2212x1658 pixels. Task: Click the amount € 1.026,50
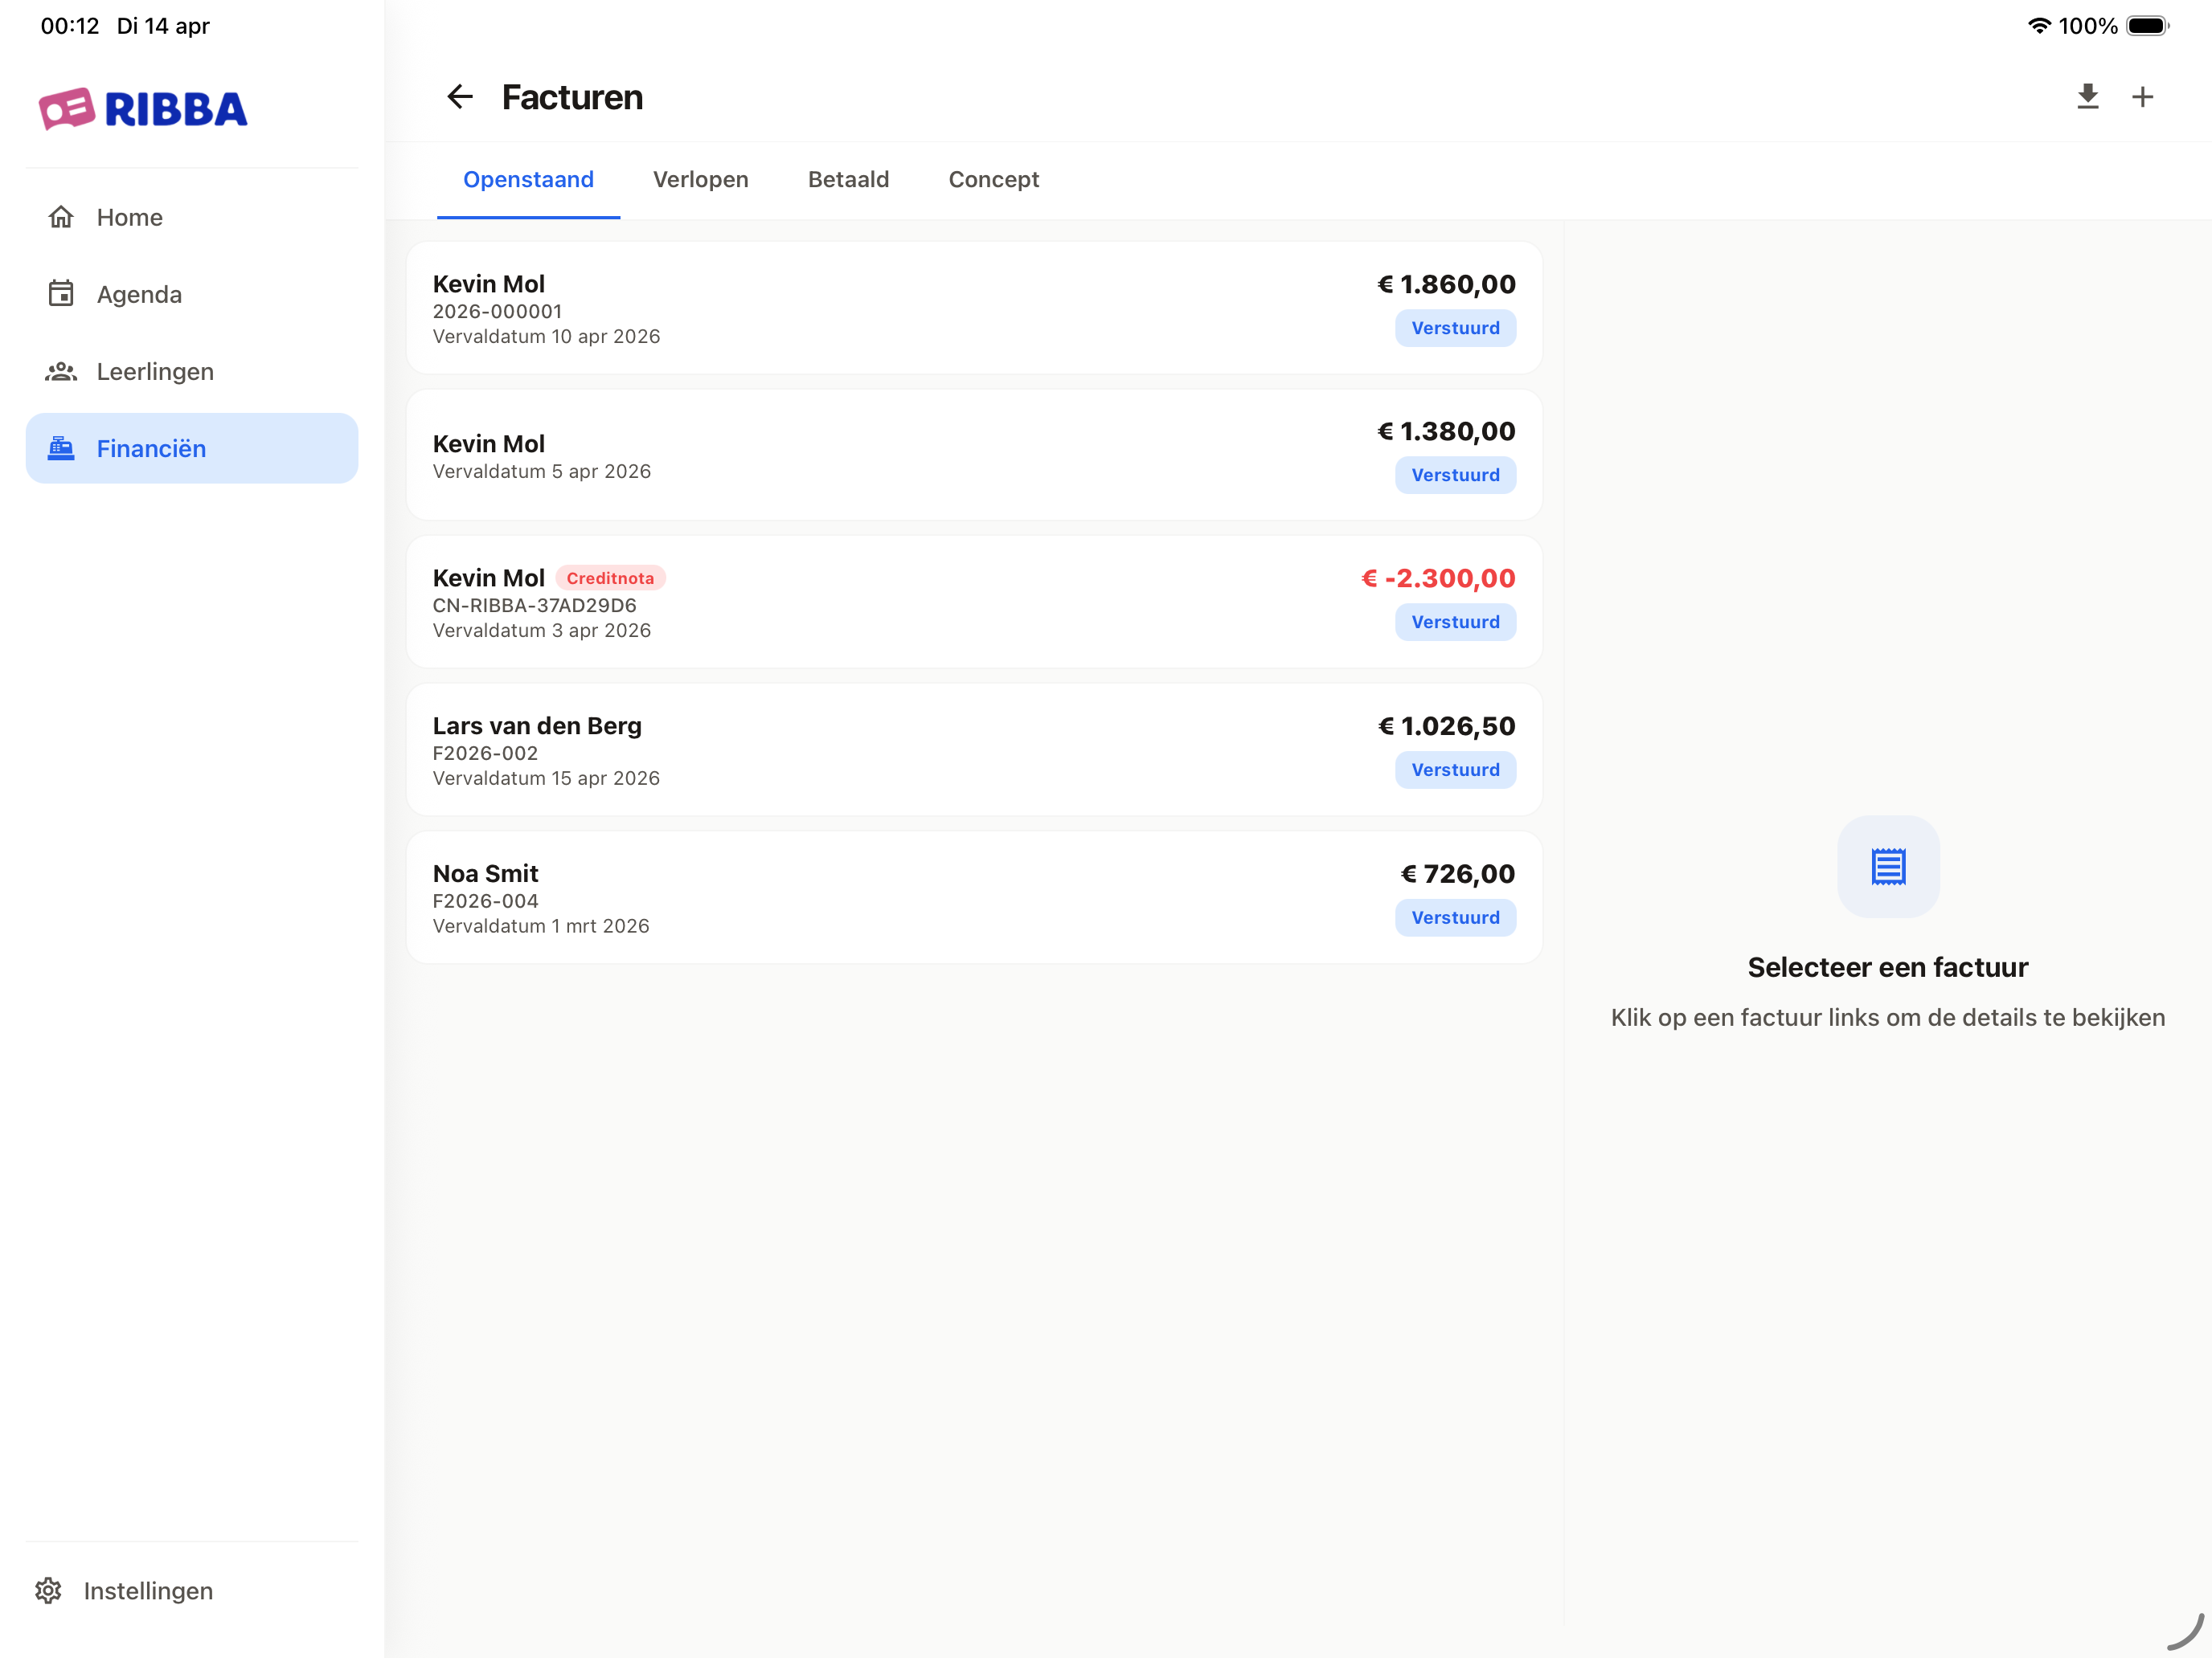(1446, 725)
